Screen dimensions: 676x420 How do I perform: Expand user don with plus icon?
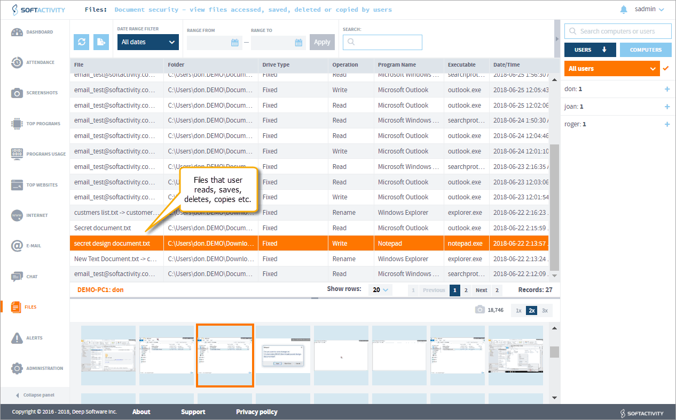(x=667, y=89)
